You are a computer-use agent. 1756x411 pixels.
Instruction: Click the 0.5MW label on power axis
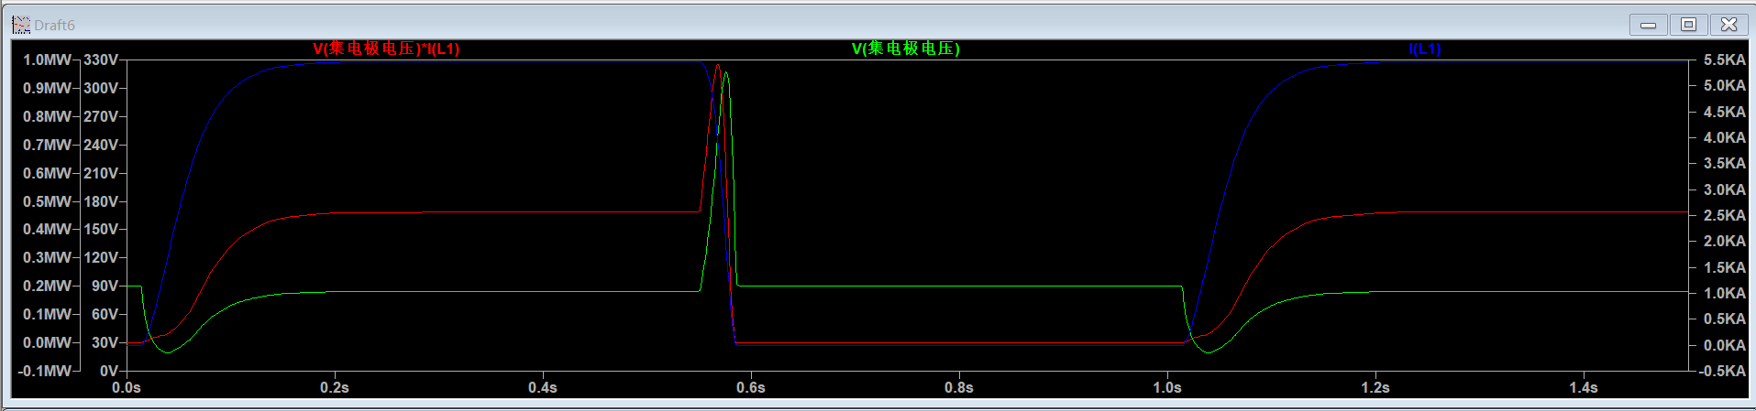point(47,201)
